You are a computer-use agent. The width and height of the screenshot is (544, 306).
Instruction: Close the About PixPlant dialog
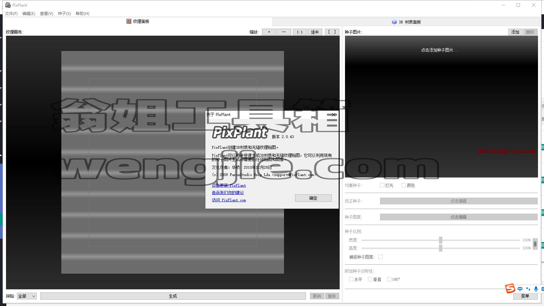[334, 115]
